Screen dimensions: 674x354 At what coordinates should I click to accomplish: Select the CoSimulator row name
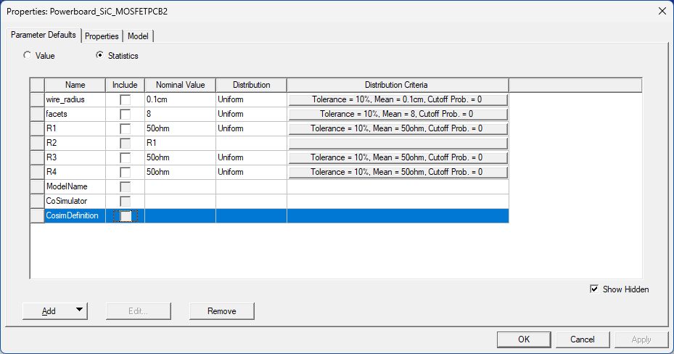[75, 202]
